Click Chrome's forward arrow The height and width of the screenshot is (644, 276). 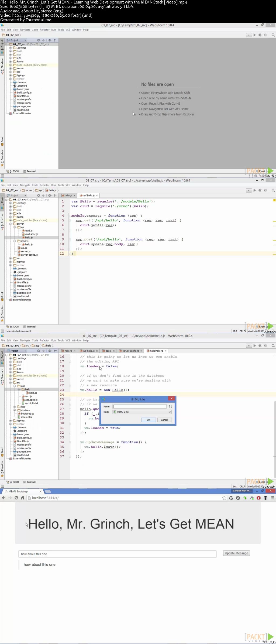10,498
